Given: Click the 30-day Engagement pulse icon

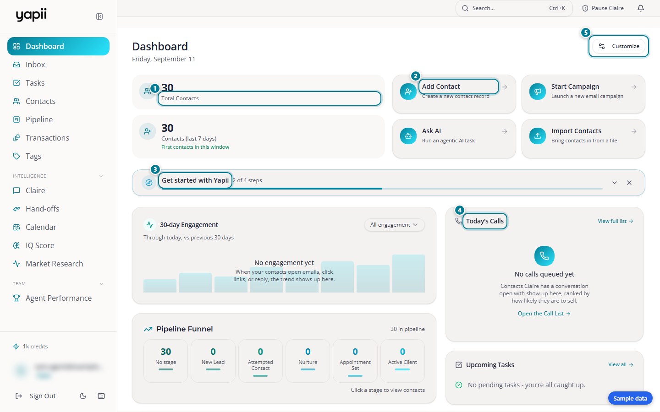Looking at the screenshot, I should pyautogui.click(x=150, y=225).
